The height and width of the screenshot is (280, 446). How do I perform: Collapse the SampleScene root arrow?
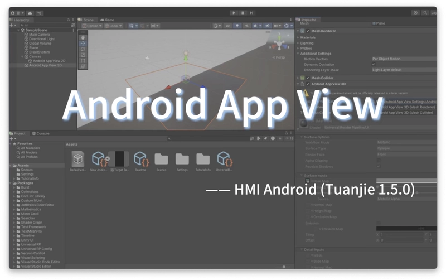click(x=18, y=30)
